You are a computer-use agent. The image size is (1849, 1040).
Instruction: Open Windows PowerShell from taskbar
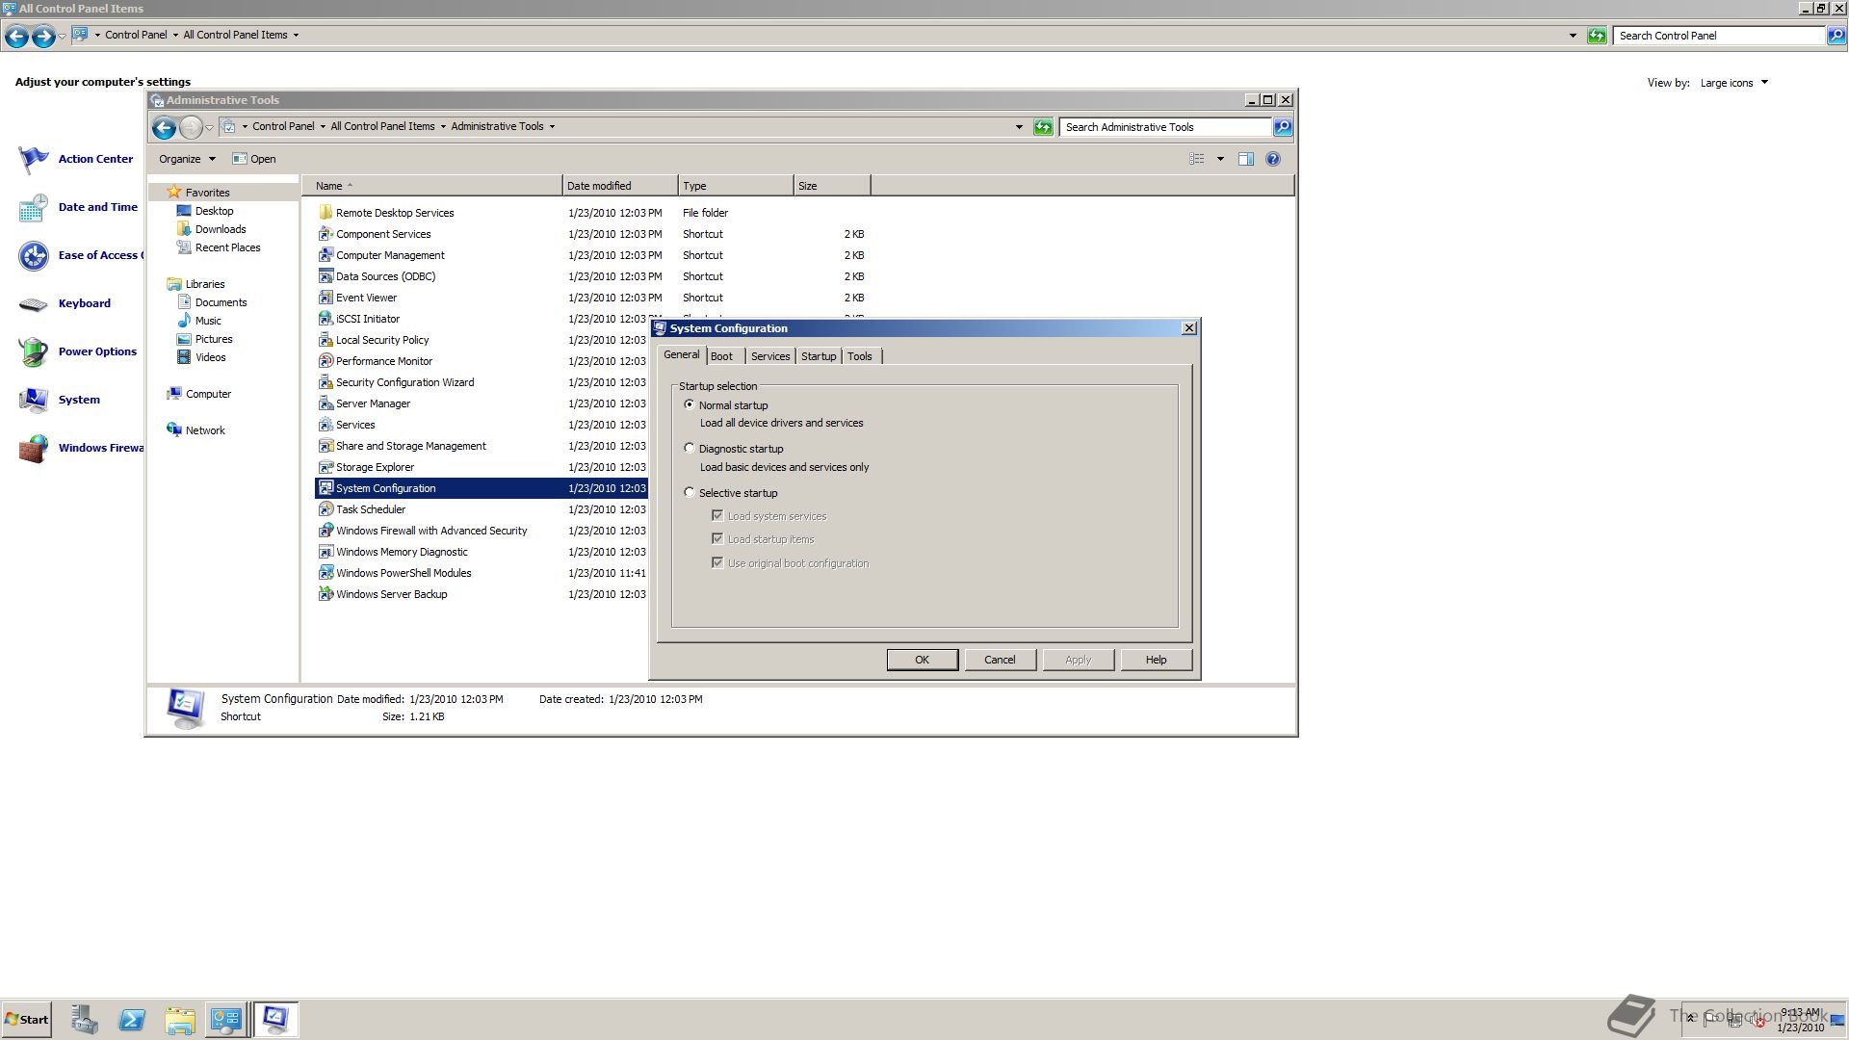tap(132, 1020)
